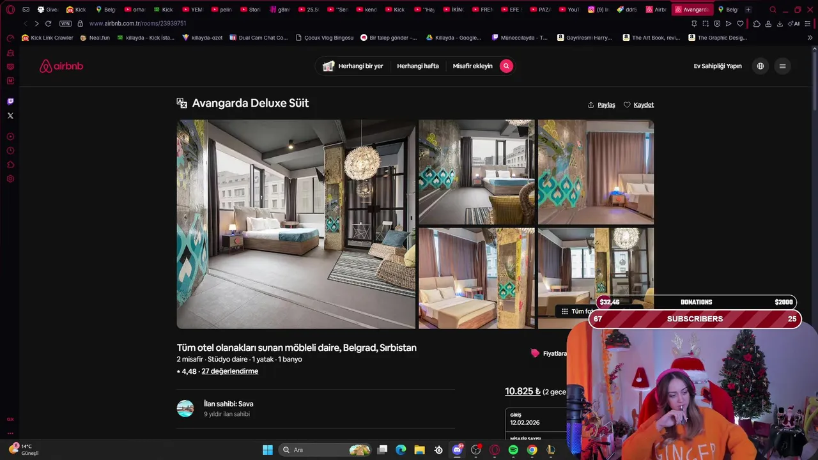Select the Herhangi hafta search option
The height and width of the screenshot is (460, 818).
[418, 66]
